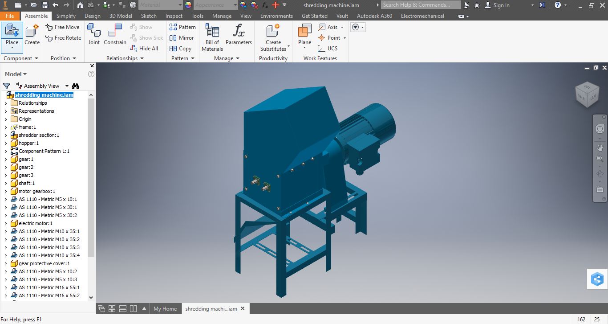The height and width of the screenshot is (324, 608).
Task: Click the Mirror tool
Action: pos(182,38)
